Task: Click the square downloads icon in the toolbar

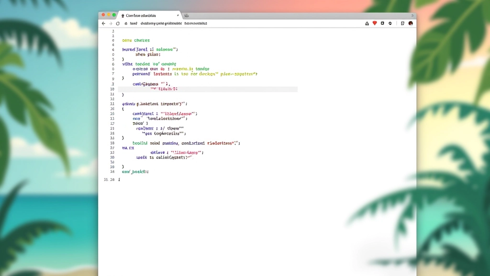Action: [x=383, y=23]
